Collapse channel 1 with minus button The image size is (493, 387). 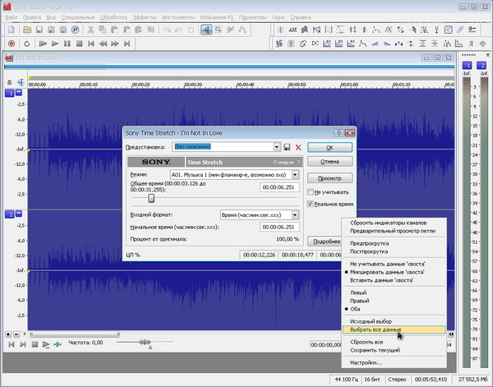19,92
